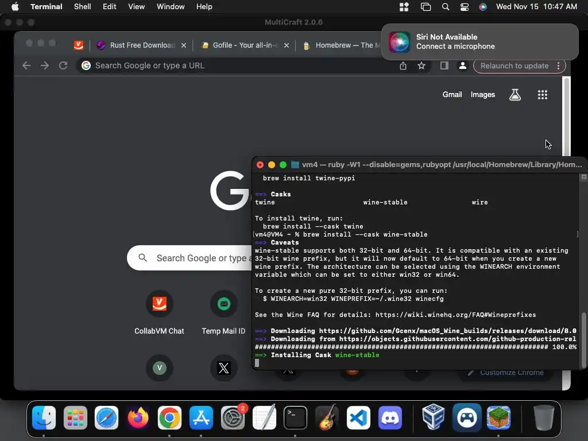Open Chrome profile menu
Screen dimensions: 588x441
point(463,65)
